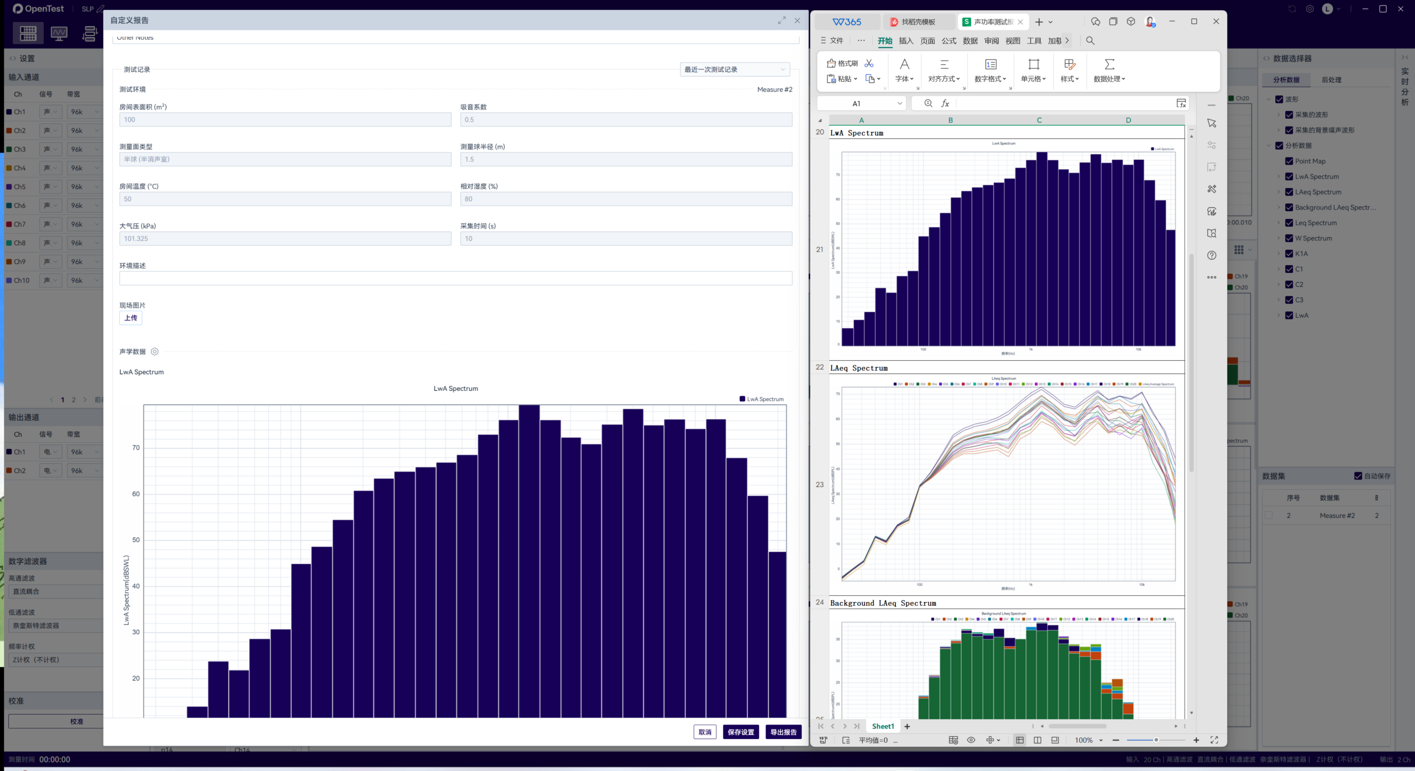The height and width of the screenshot is (771, 1415).
Task: Click the 导出报告 button
Action: coord(783,732)
